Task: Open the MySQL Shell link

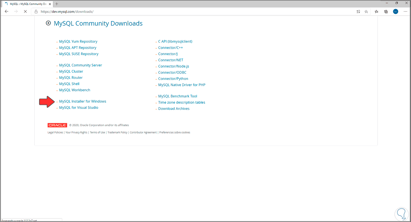Action: click(x=69, y=84)
